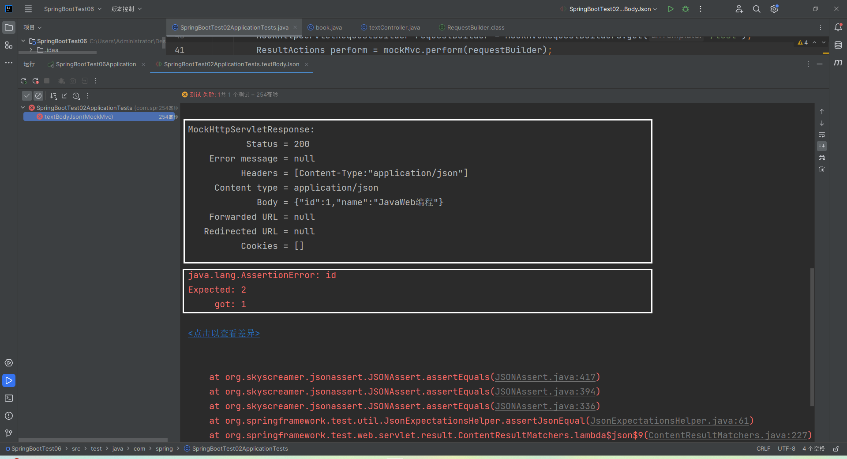Open Services tool window icon
Screen dimensions: 847x459
9,363
